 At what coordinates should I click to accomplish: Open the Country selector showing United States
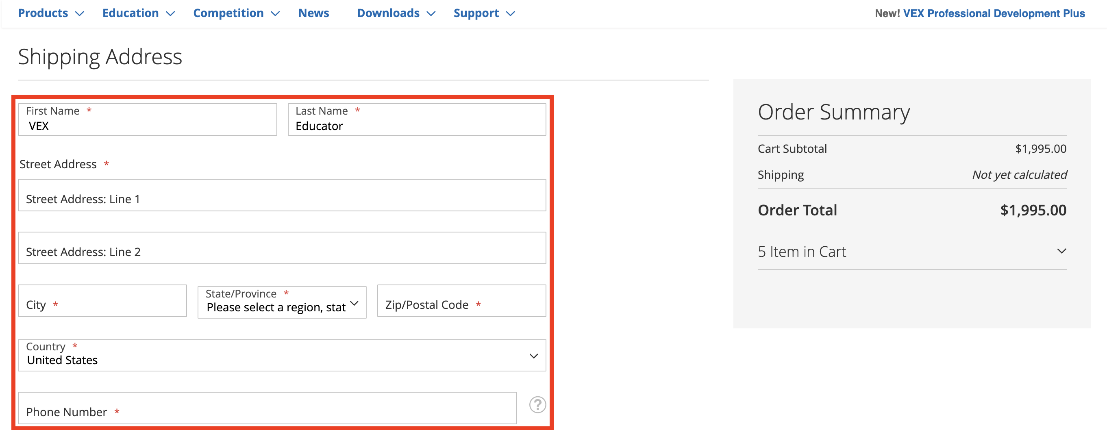tap(281, 355)
